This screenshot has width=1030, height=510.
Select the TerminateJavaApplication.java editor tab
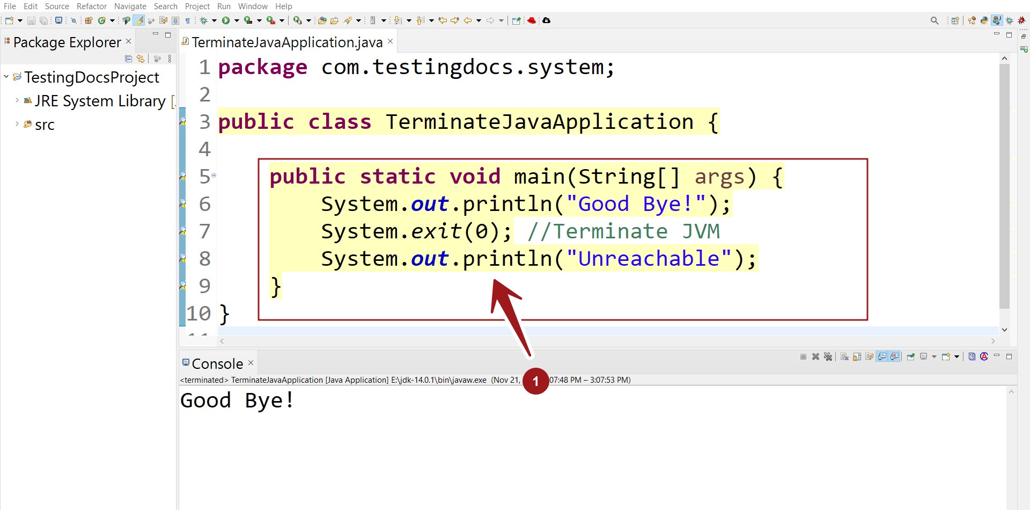pyautogui.click(x=284, y=41)
